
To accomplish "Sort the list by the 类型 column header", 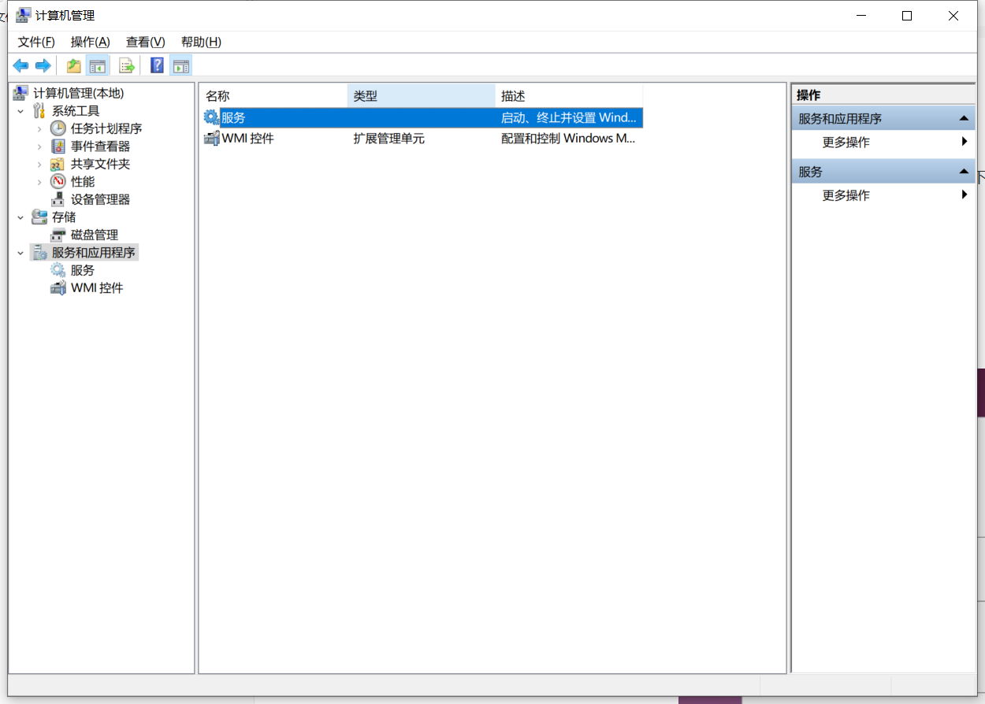I will tap(421, 96).
